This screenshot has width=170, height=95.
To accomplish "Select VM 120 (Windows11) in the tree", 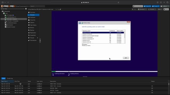I will click(x=11, y=17).
